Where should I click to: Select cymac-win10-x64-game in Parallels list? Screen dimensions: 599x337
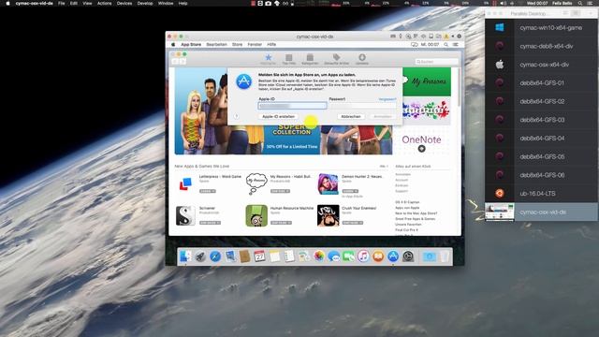tap(541, 28)
